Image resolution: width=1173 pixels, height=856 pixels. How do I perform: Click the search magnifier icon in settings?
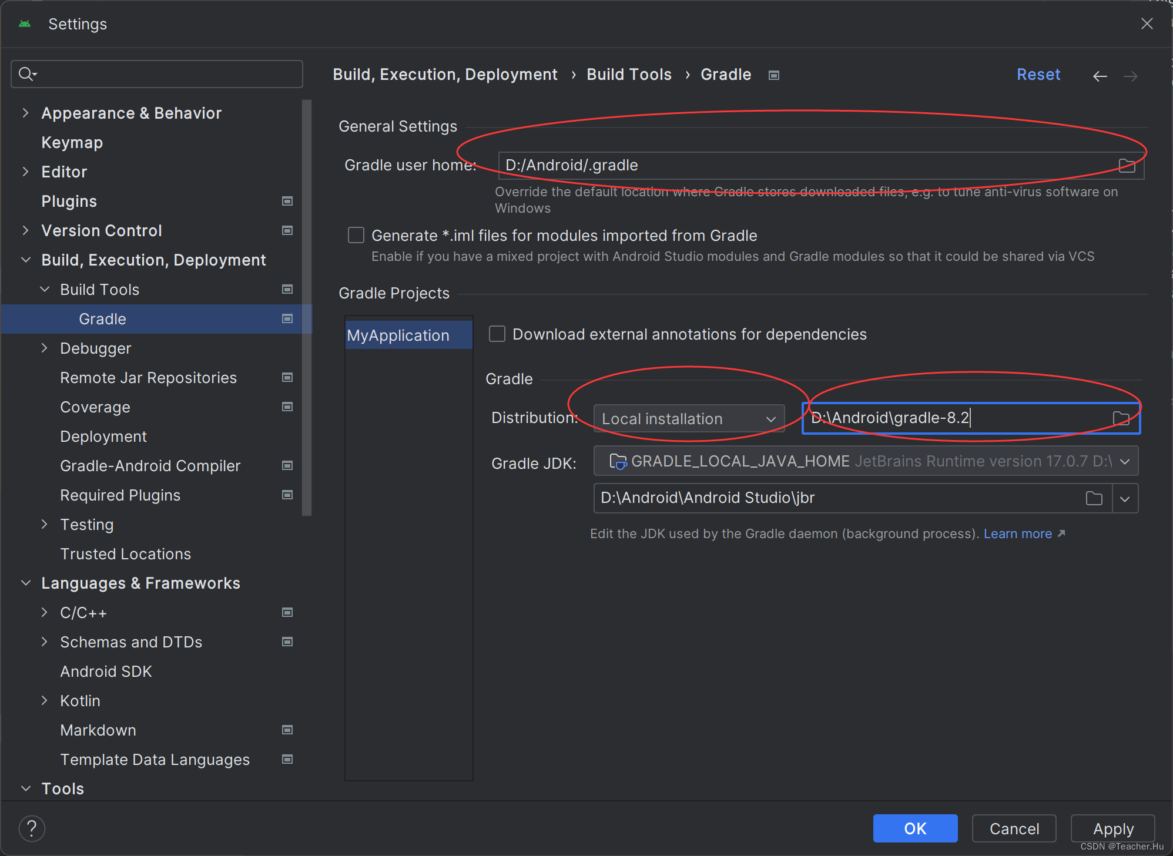pyautogui.click(x=27, y=74)
